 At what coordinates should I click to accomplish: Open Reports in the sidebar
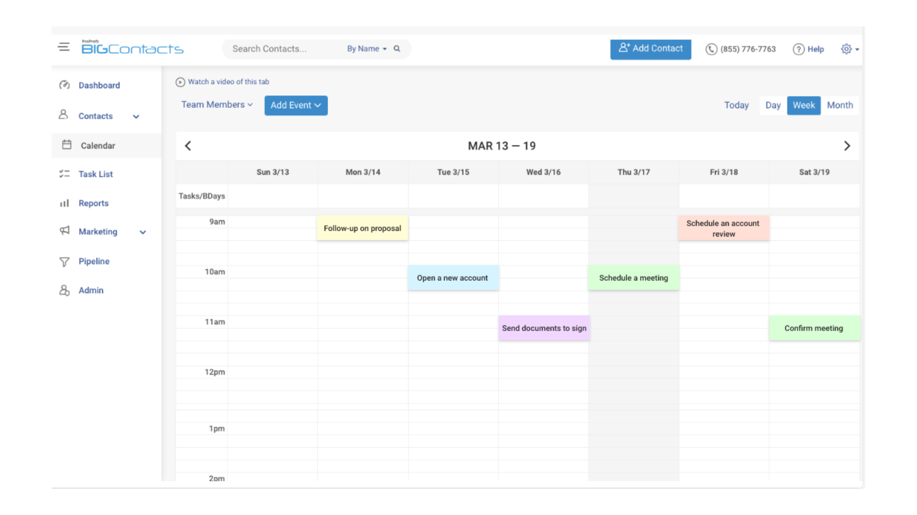point(94,203)
